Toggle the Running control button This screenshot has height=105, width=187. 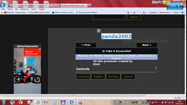[x=113, y=76]
